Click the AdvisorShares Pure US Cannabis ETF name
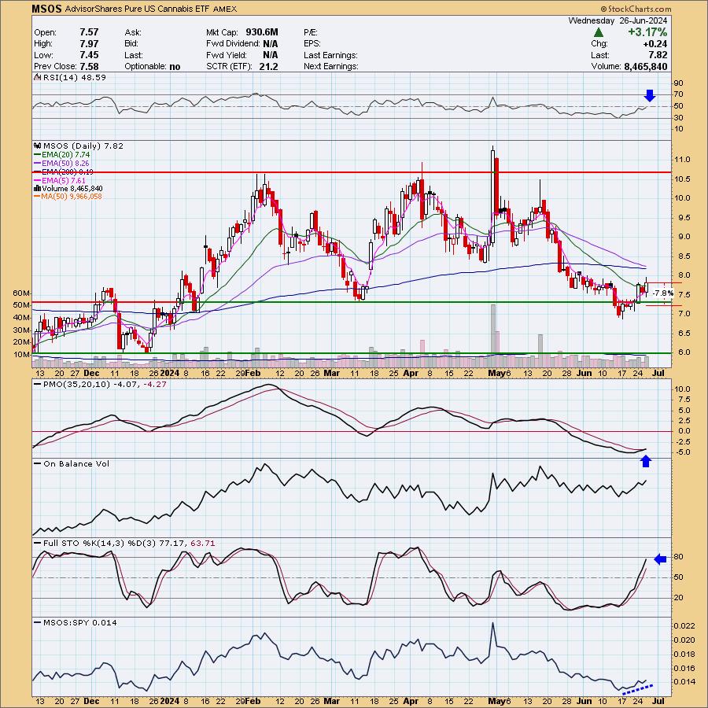 (137, 9)
